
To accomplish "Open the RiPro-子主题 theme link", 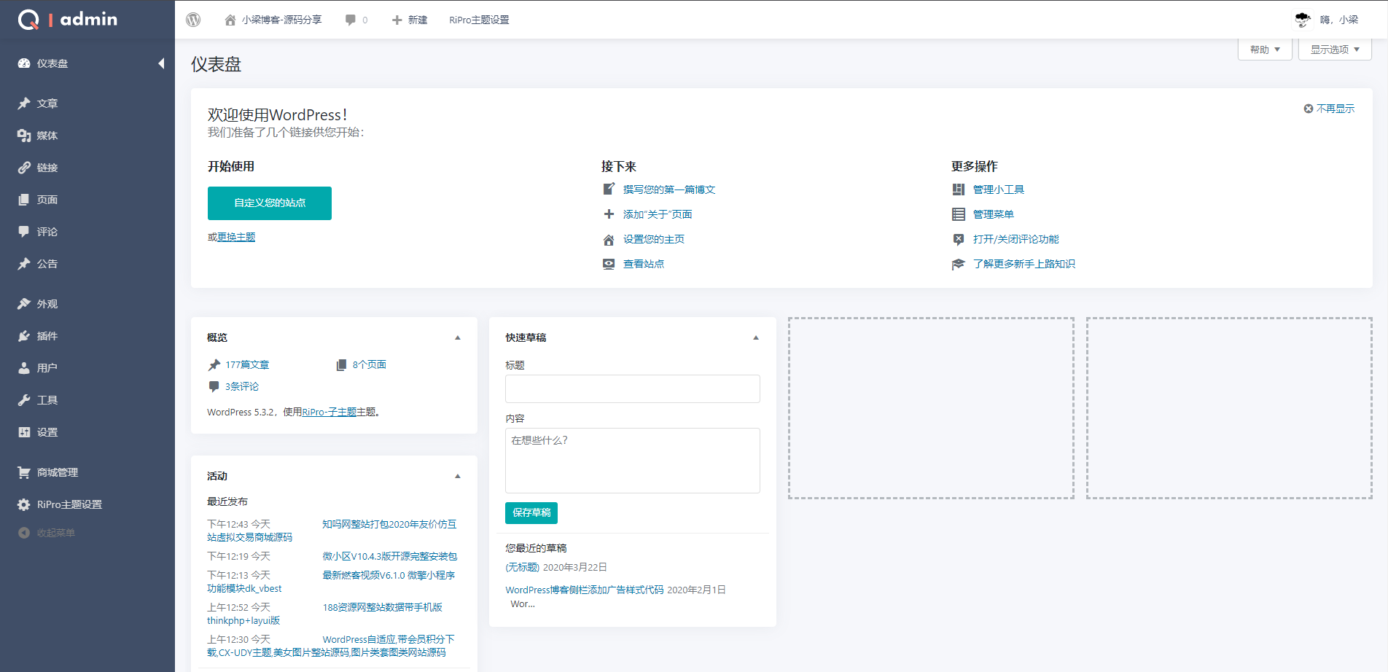I will tap(330, 412).
